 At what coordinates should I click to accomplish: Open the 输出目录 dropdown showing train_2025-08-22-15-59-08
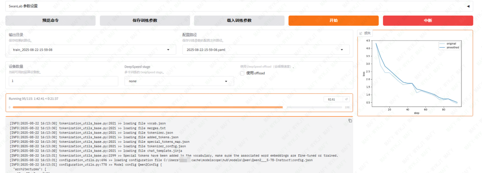pos(92,50)
